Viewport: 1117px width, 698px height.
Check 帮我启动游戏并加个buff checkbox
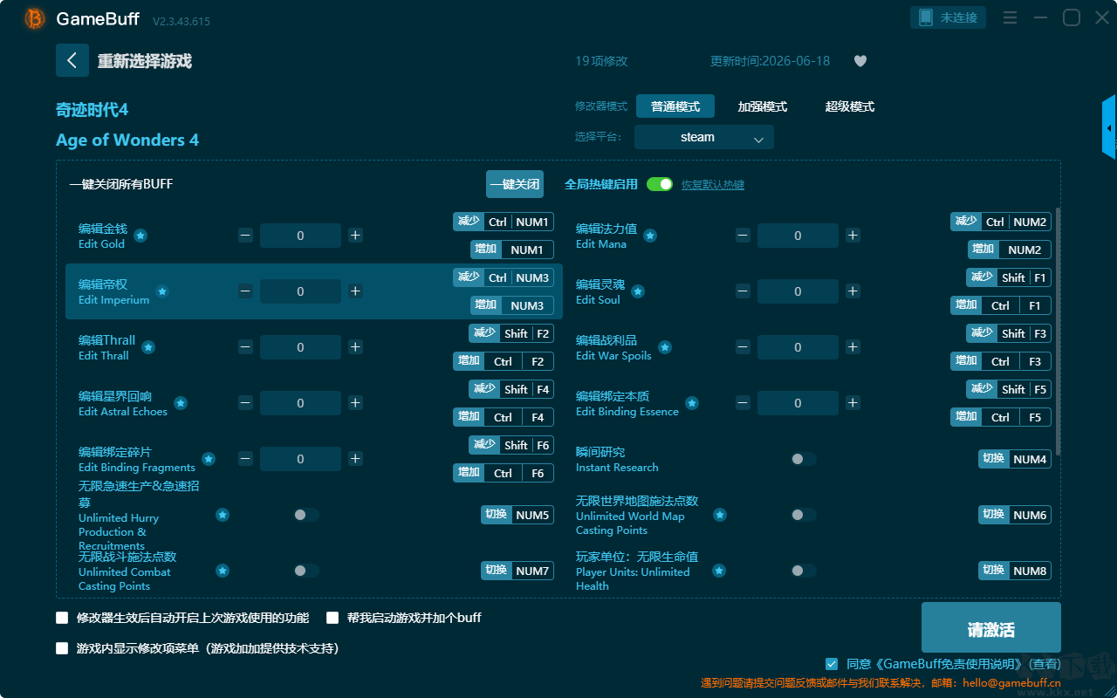332,618
